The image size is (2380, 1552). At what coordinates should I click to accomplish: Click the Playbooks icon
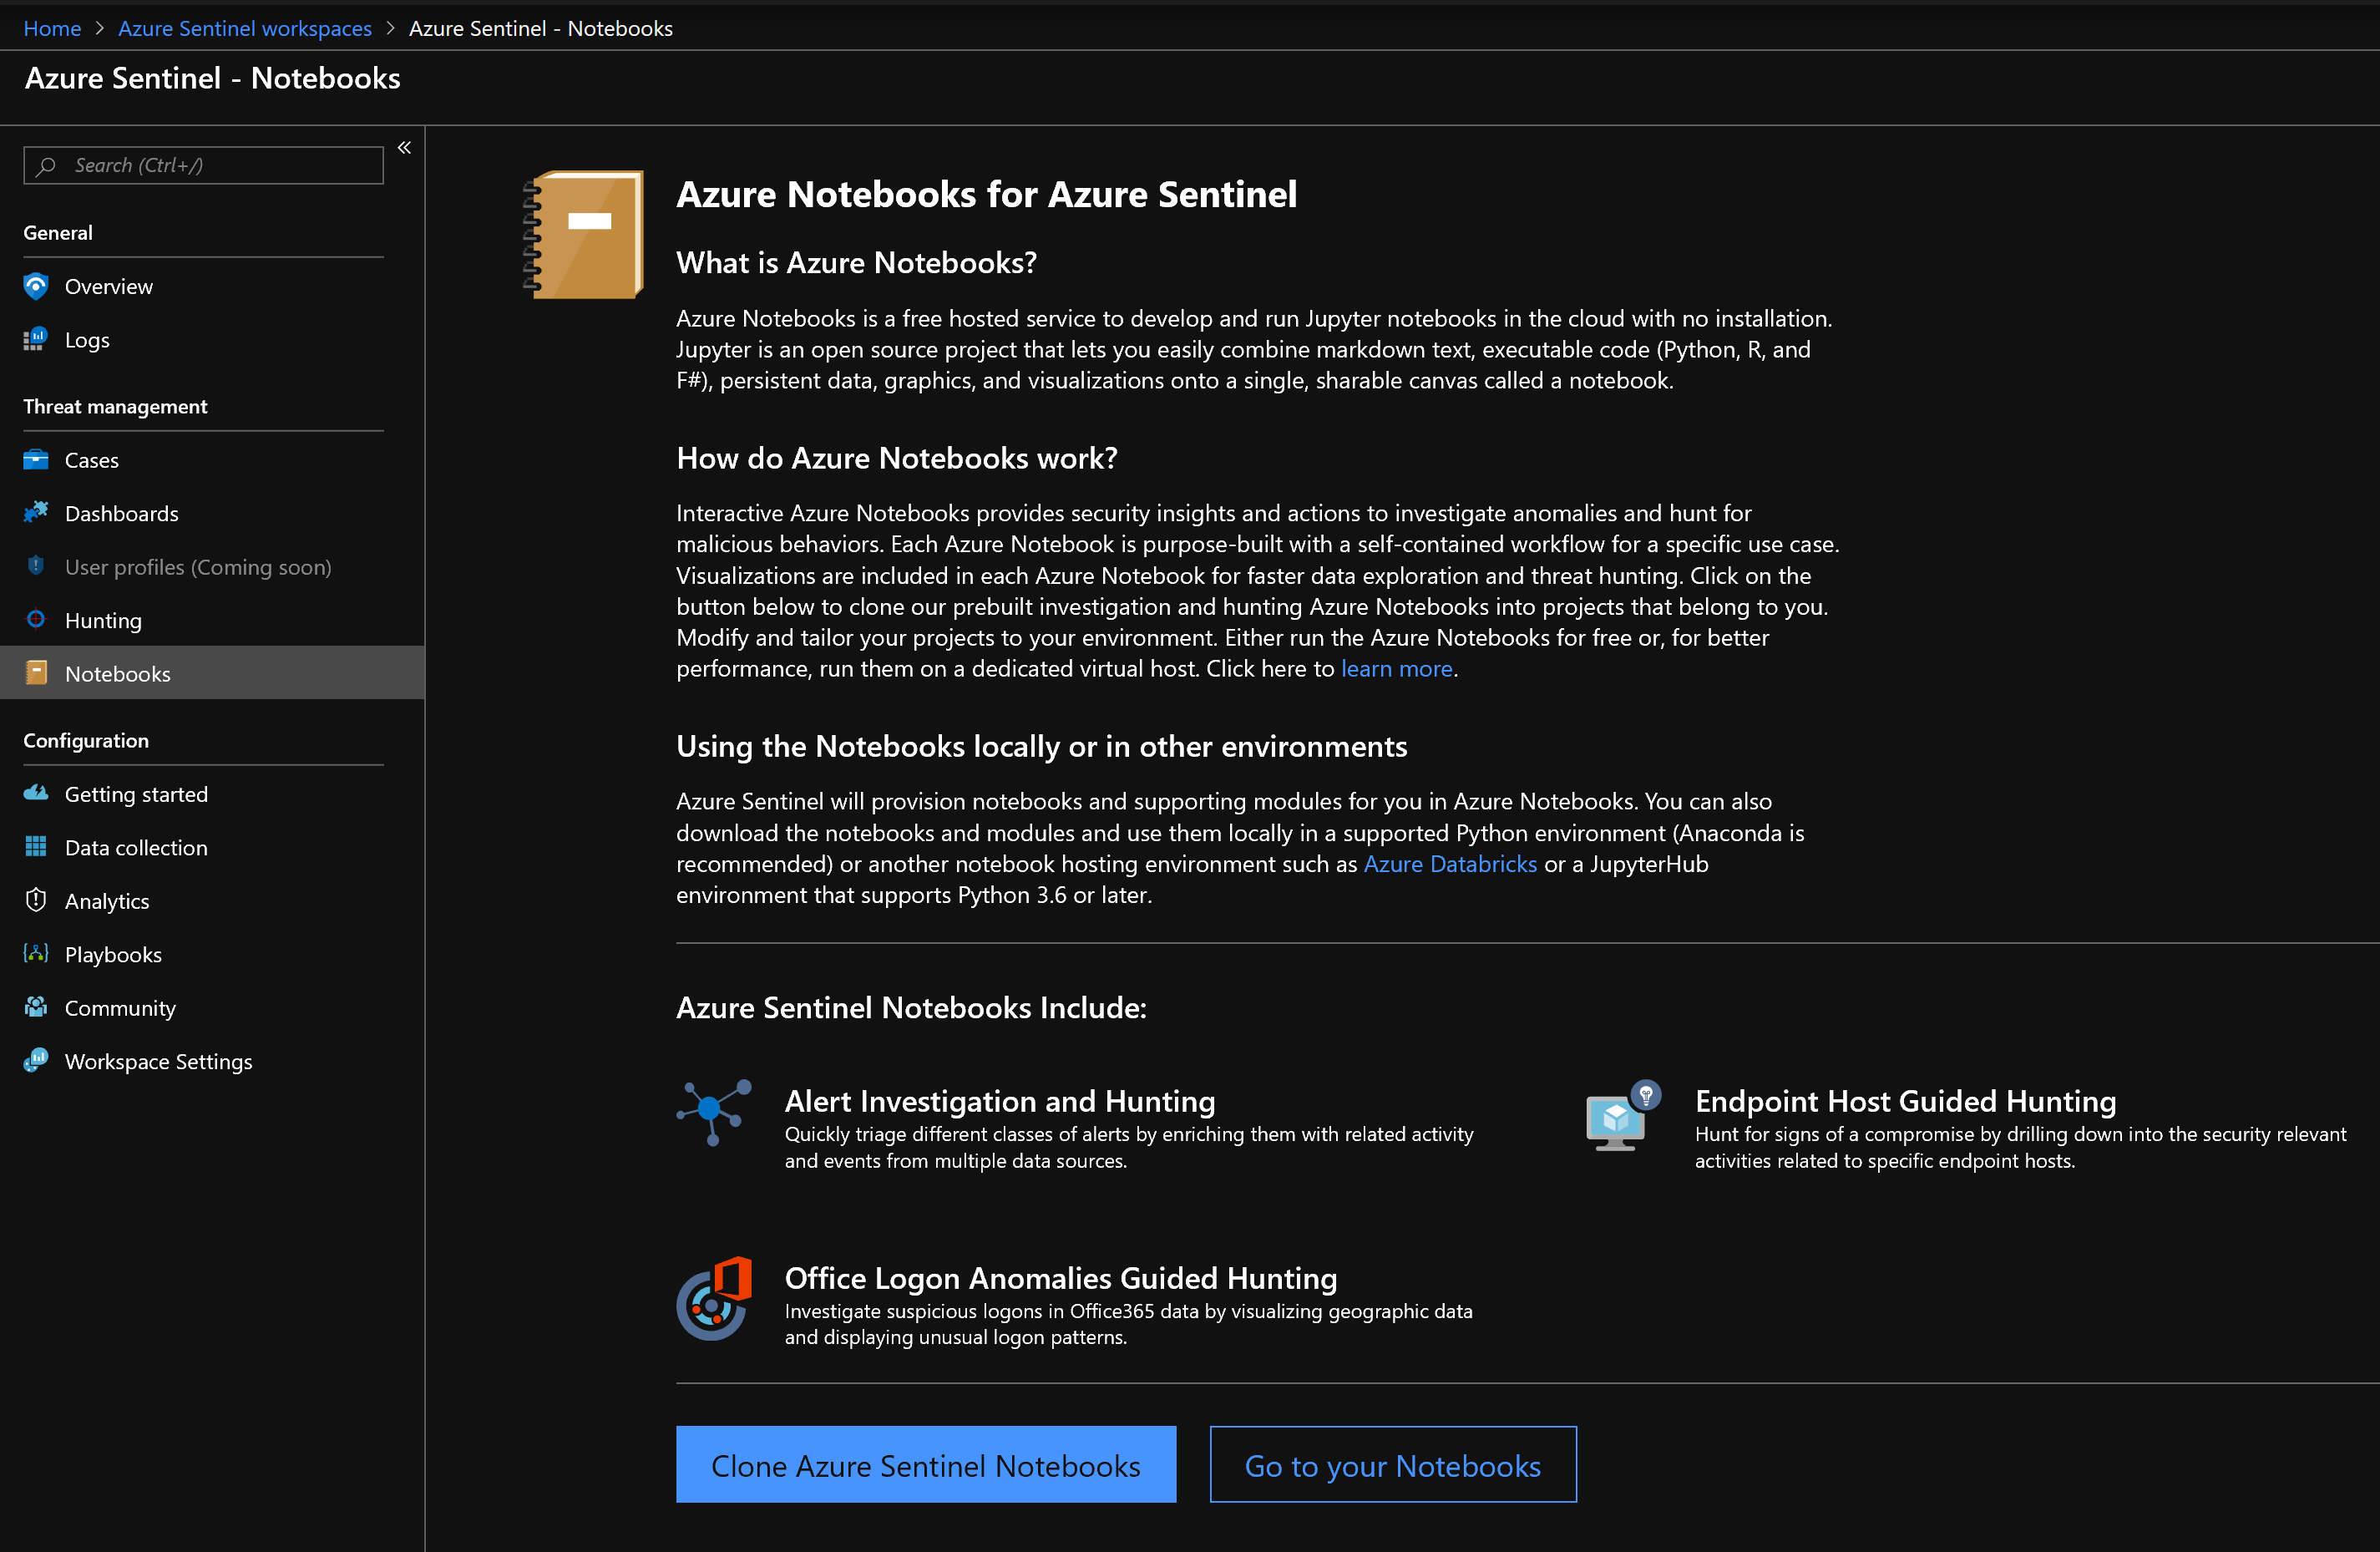(36, 954)
